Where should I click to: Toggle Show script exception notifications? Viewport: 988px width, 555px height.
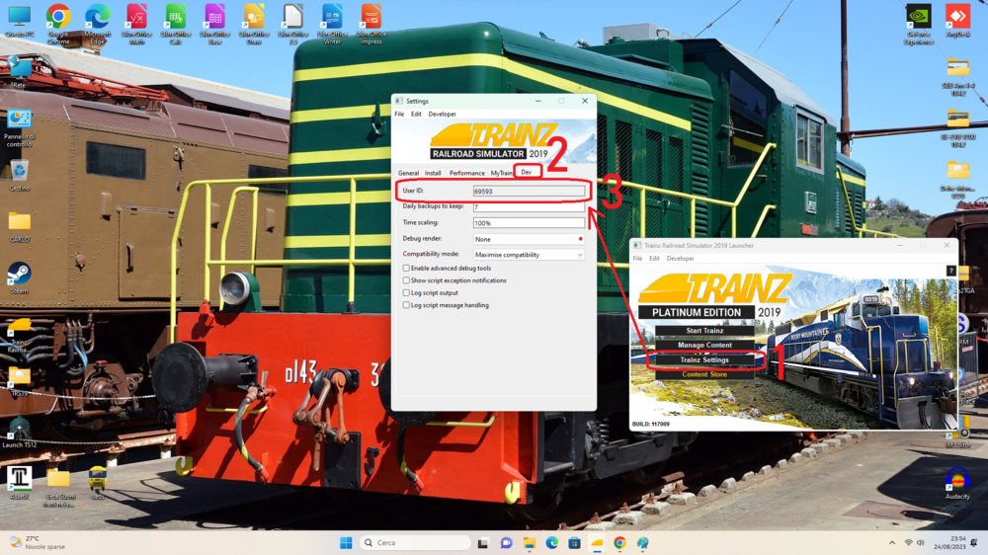point(406,280)
